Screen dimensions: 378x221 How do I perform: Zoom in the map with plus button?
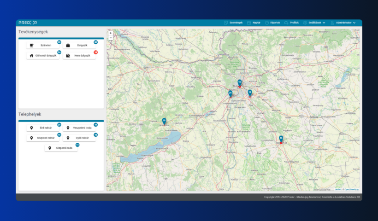coord(111,33)
